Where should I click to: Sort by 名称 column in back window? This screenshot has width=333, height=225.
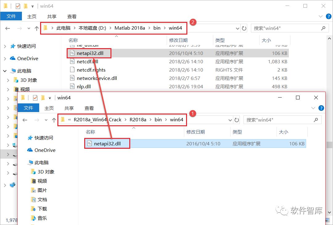coord(73,40)
